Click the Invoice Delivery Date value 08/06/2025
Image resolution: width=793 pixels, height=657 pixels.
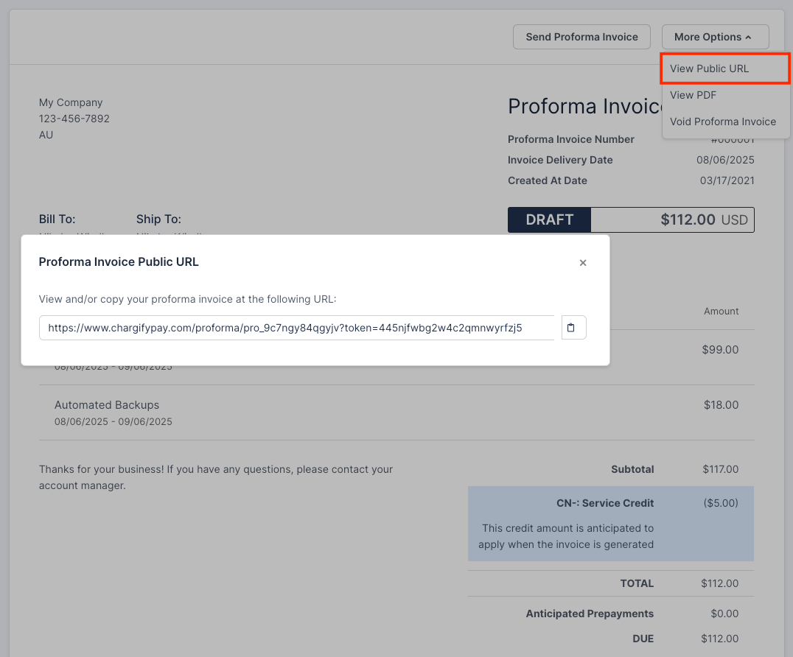point(725,160)
